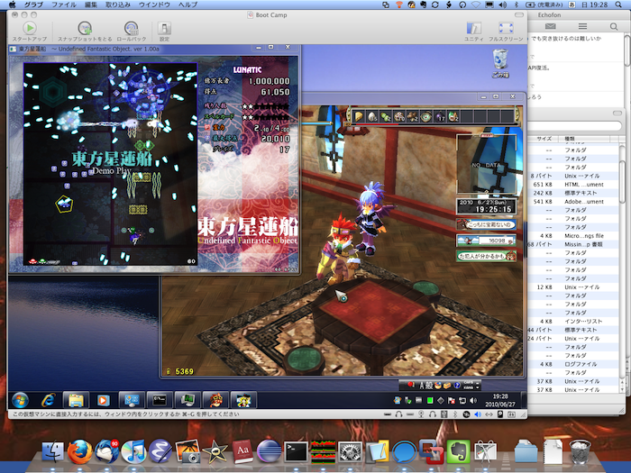Open the Apple menu
Image resolution: width=631 pixels, height=473 pixels.
(x=12, y=5)
